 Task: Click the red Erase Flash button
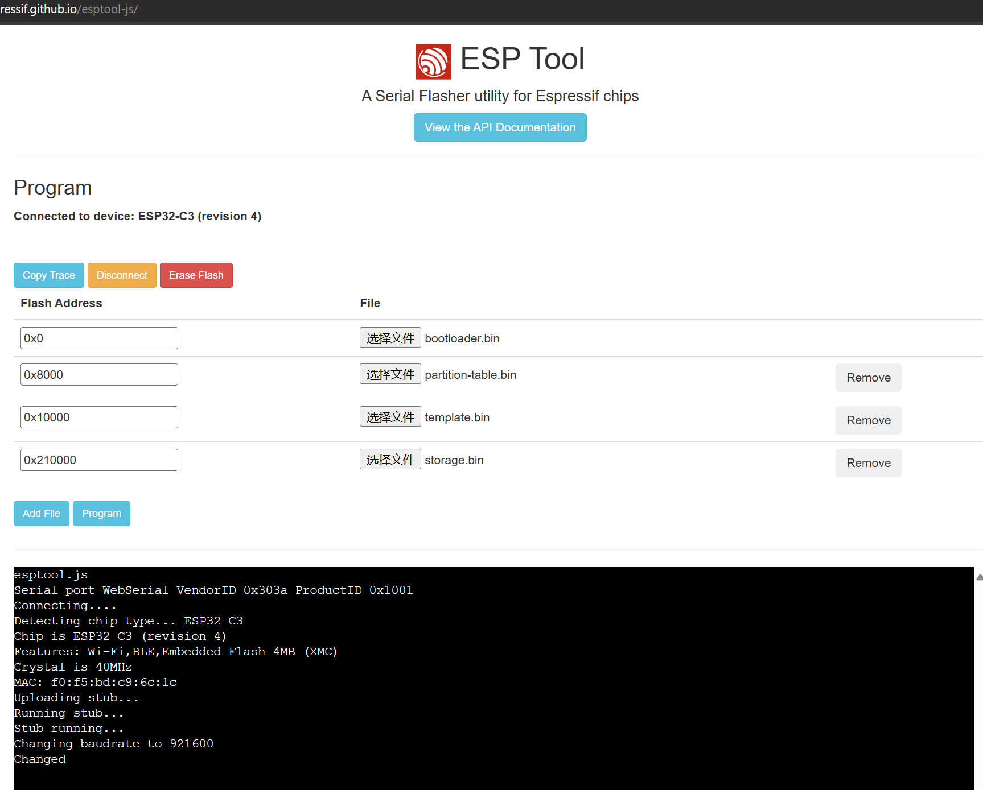click(x=196, y=275)
